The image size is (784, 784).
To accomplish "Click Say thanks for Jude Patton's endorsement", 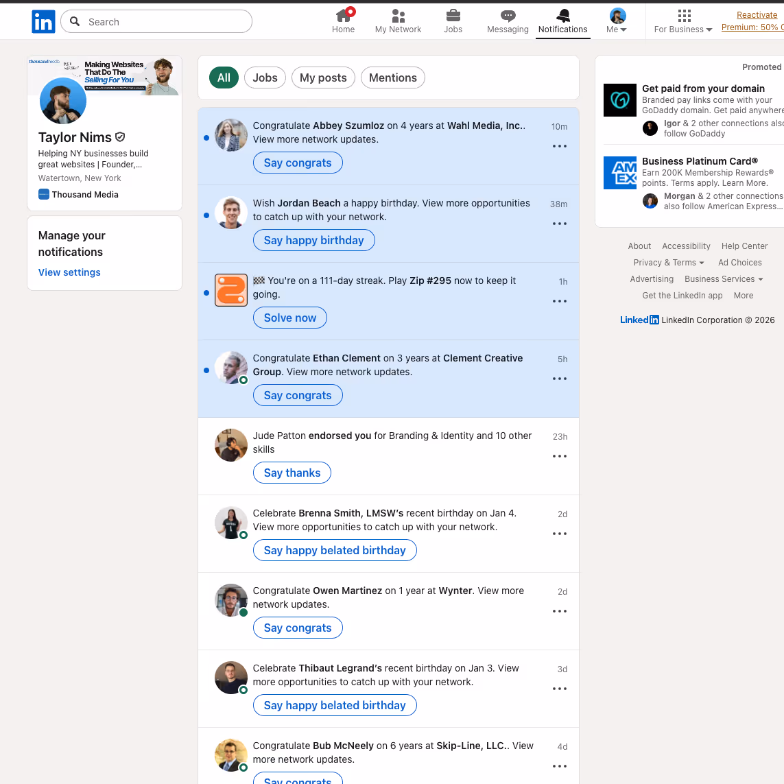I will point(292,473).
